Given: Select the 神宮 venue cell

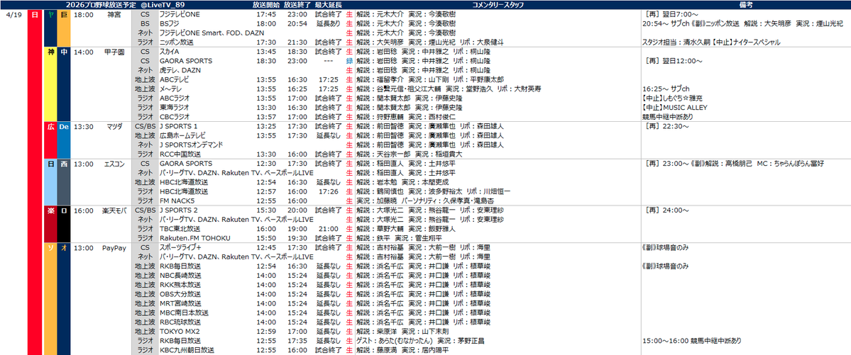Looking at the screenshot, I should (x=115, y=15).
